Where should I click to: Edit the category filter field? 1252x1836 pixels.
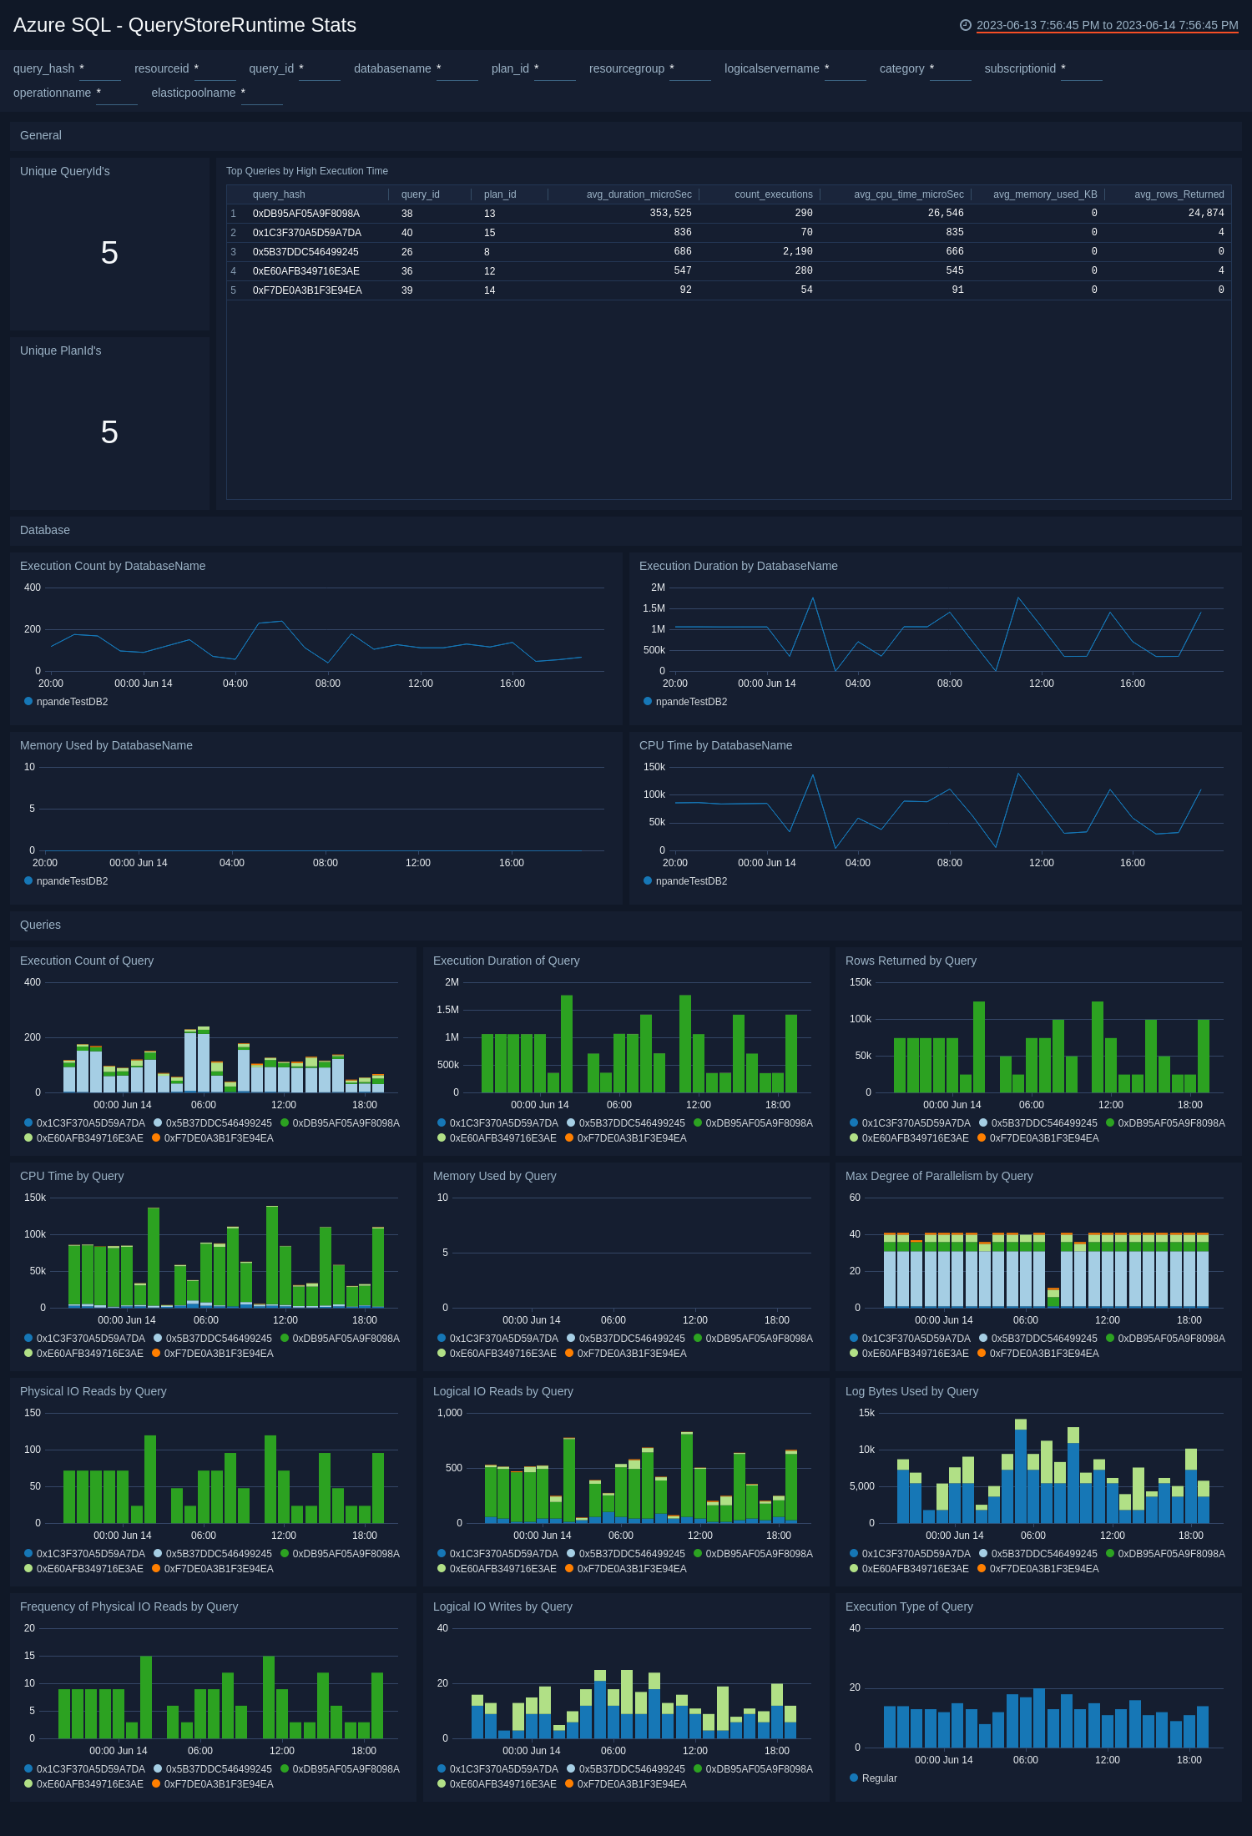[x=951, y=69]
